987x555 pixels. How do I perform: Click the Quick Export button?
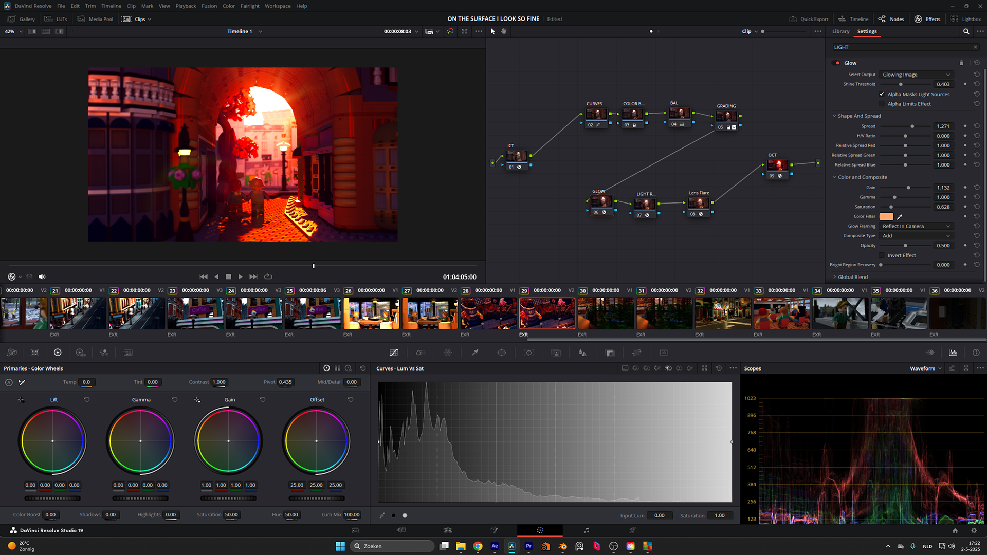(809, 19)
